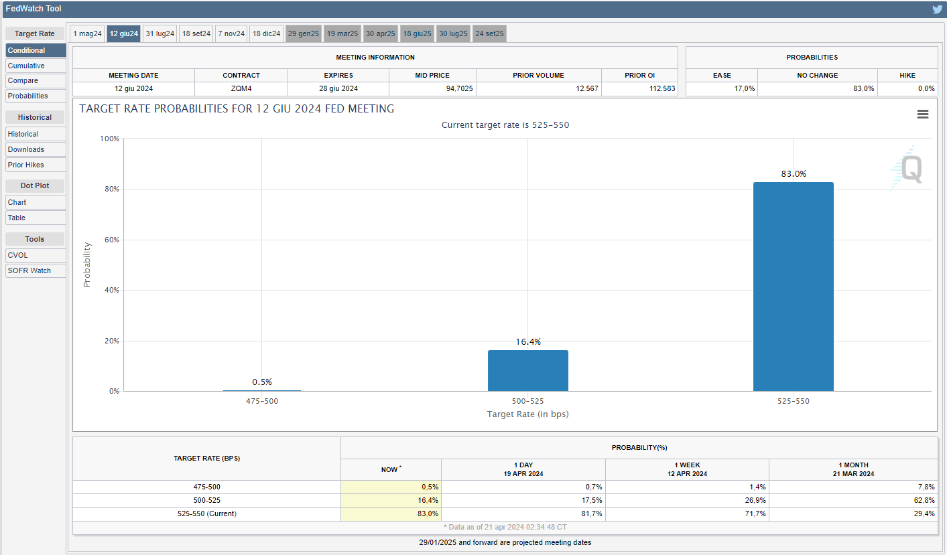This screenshot has height=555, width=947.
Task: View the Prior Hikes page
Action: coord(36,165)
